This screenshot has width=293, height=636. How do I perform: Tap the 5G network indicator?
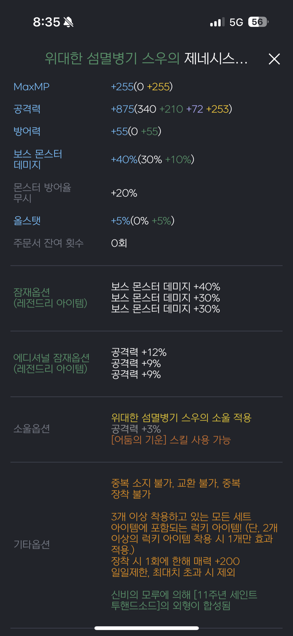pos(236,22)
